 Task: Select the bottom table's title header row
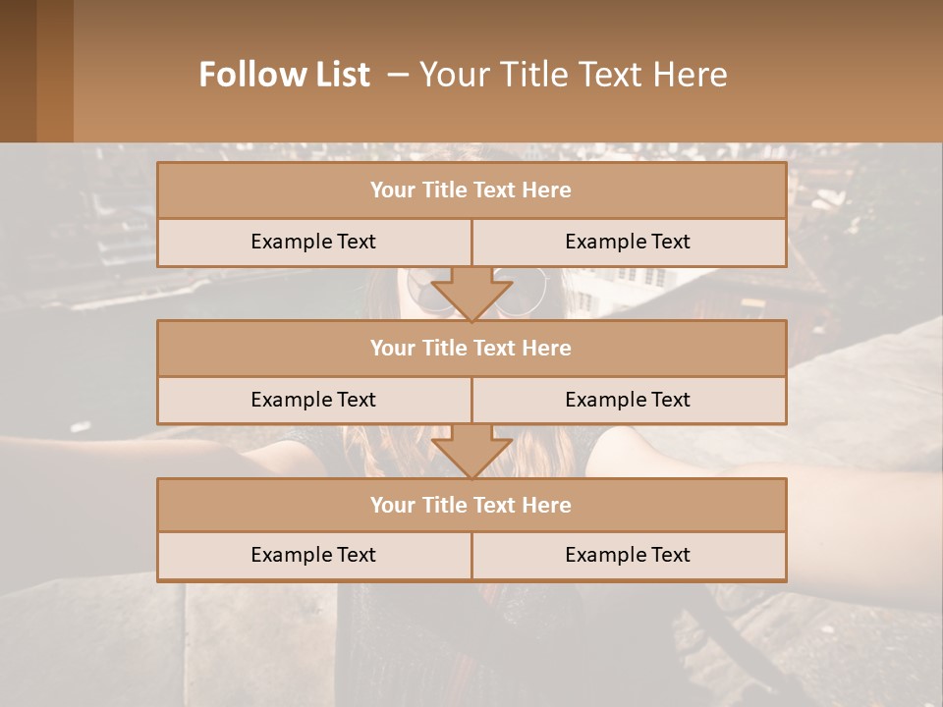point(471,505)
